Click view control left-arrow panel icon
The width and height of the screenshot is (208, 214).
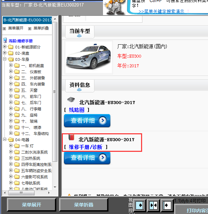(167, 205)
